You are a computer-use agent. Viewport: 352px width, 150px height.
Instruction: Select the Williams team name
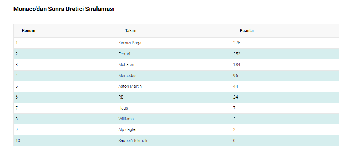pos(126,119)
